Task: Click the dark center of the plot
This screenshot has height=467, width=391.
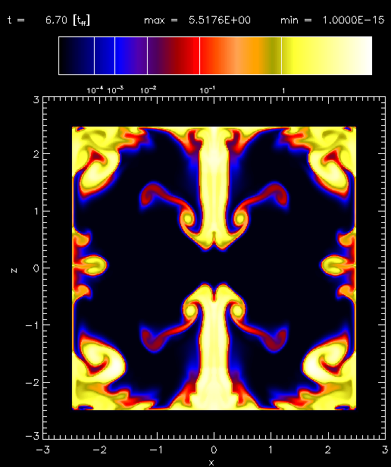Action: 214,268
